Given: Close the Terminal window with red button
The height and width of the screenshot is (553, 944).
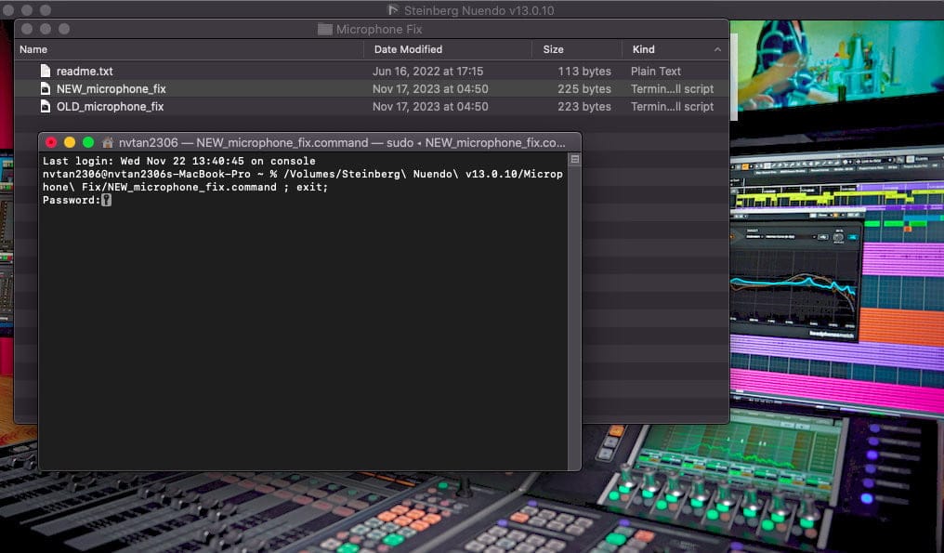Looking at the screenshot, I should [51, 142].
